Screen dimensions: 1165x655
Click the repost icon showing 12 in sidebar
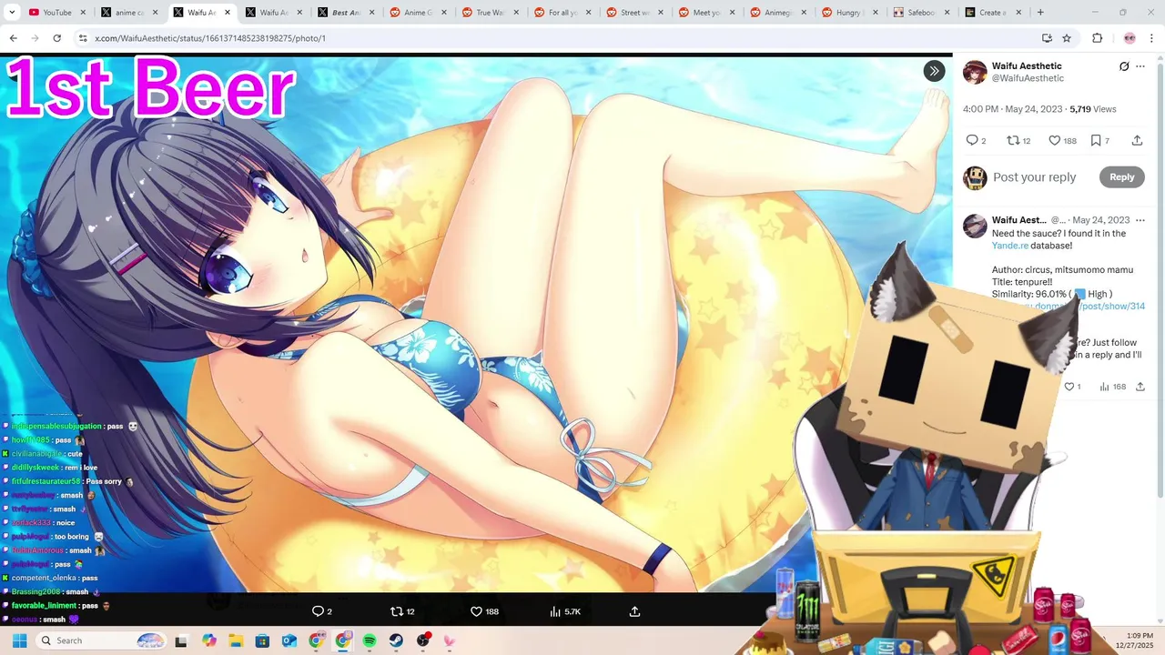point(1012,140)
